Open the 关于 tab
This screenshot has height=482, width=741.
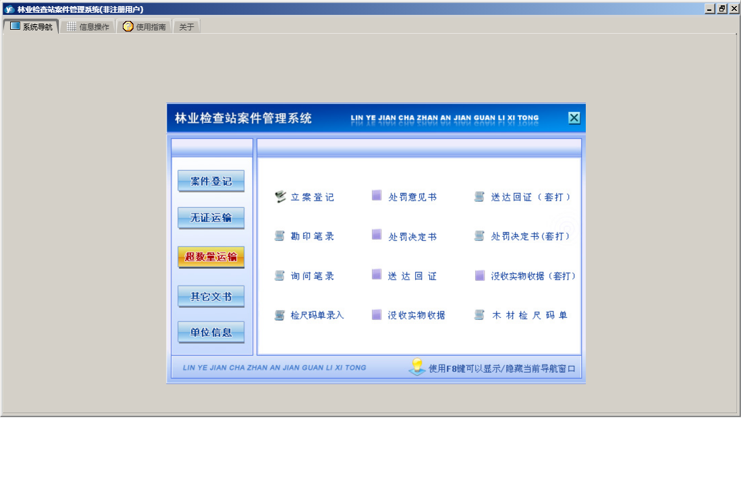[x=187, y=26]
